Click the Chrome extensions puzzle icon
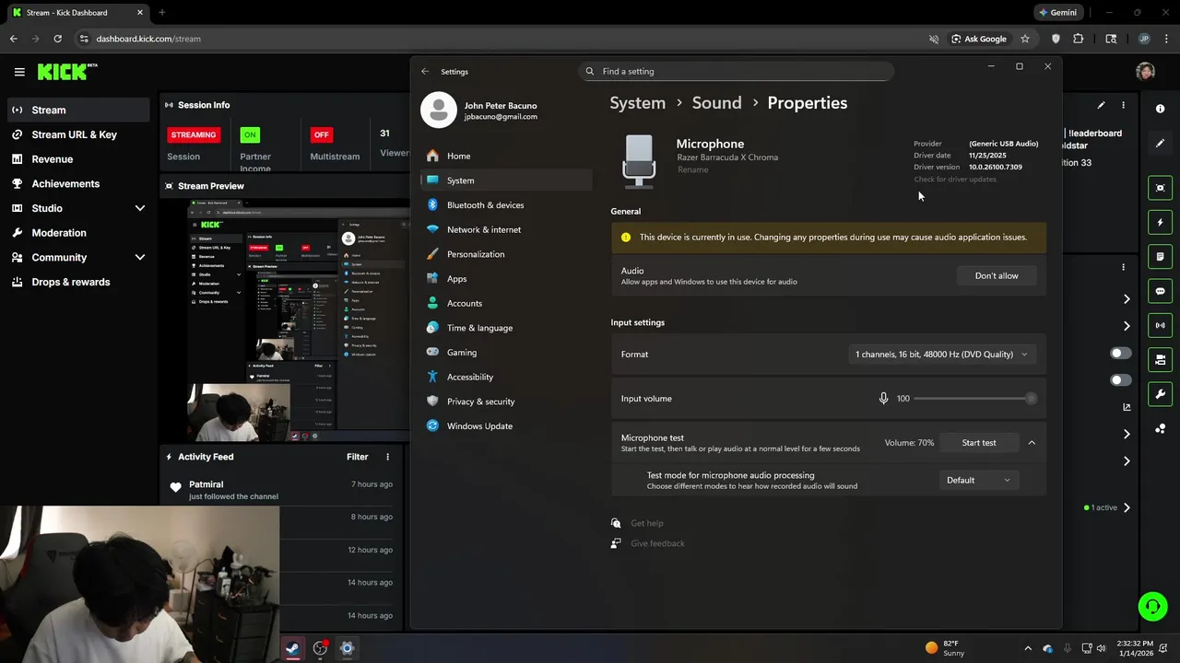The image size is (1180, 663). (1078, 39)
